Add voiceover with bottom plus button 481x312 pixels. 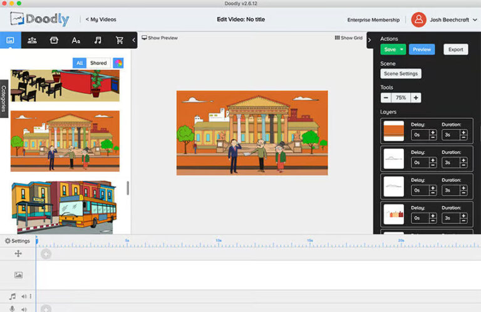coord(46,308)
